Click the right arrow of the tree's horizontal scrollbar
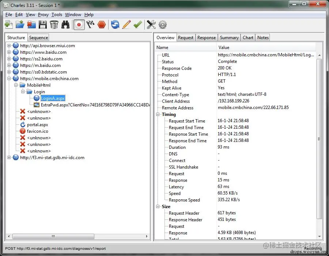The image size is (329, 256). [147, 236]
